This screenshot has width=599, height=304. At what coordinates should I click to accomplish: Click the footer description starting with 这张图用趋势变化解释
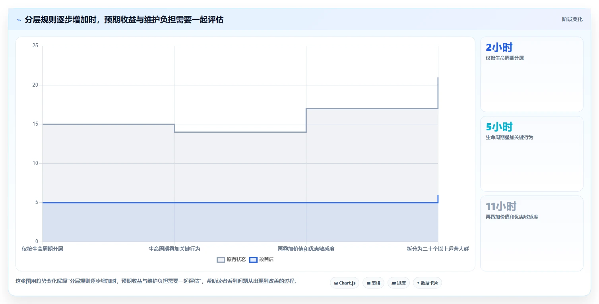pos(156,281)
